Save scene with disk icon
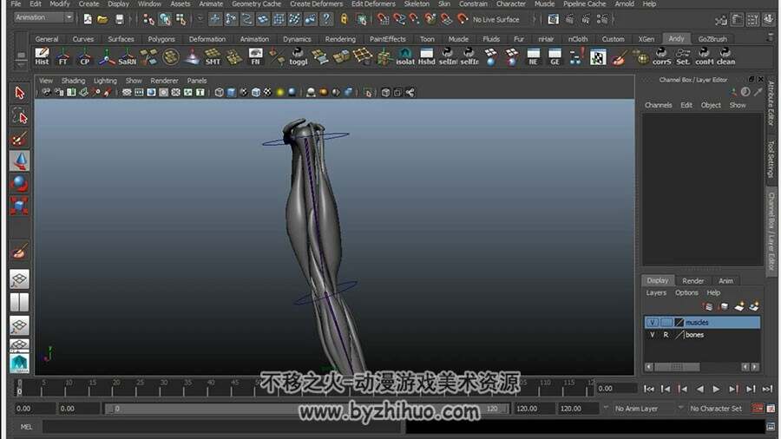Image resolution: width=781 pixels, height=439 pixels. coord(119,19)
